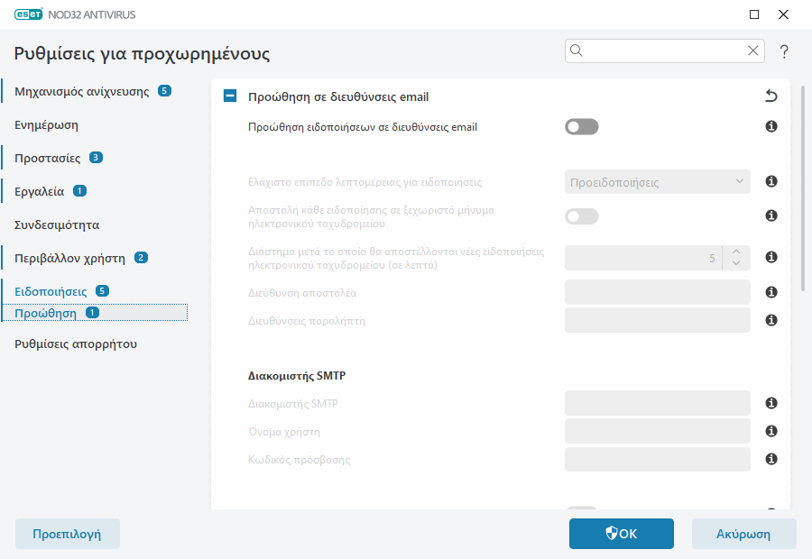Select Προστασίες in the sidebar
This screenshot has width=812, height=559.
pos(48,158)
